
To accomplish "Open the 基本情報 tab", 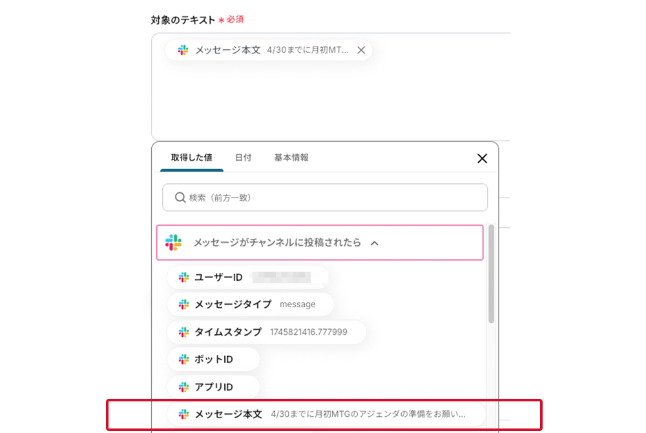I will tap(291, 158).
